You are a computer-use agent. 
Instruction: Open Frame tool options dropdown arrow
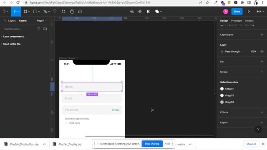[x=29, y=12]
